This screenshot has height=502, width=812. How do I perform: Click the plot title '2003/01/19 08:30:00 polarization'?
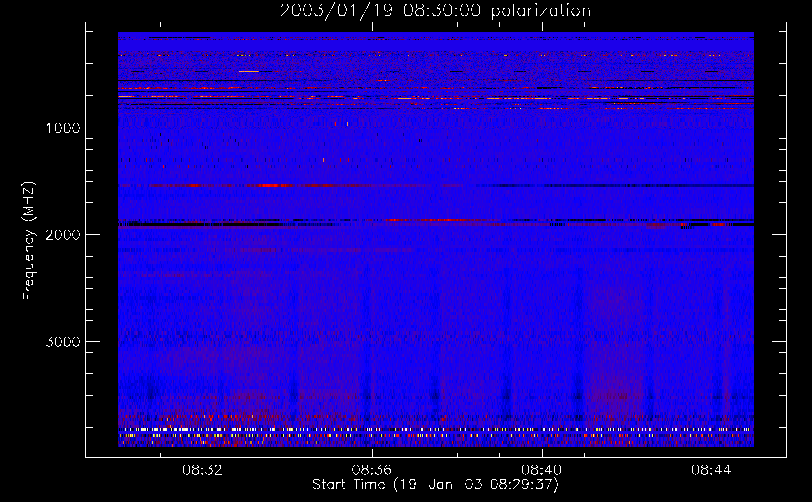click(x=435, y=11)
